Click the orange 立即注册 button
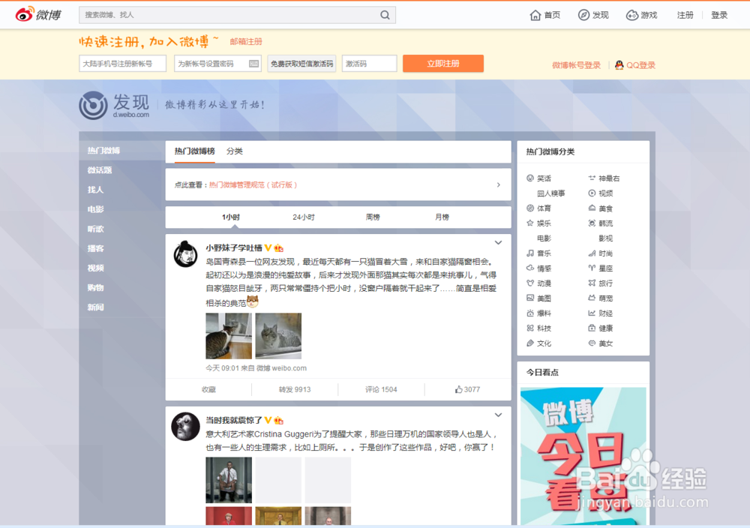 click(443, 64)
